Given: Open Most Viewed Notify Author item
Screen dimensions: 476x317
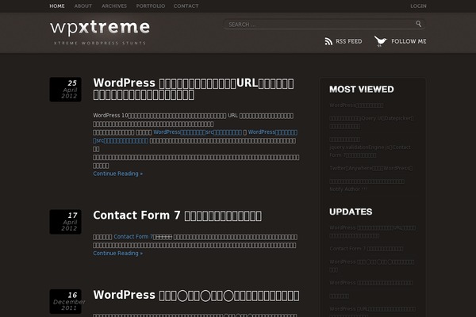Looking at the screenshot, I should tap(367, 185).
